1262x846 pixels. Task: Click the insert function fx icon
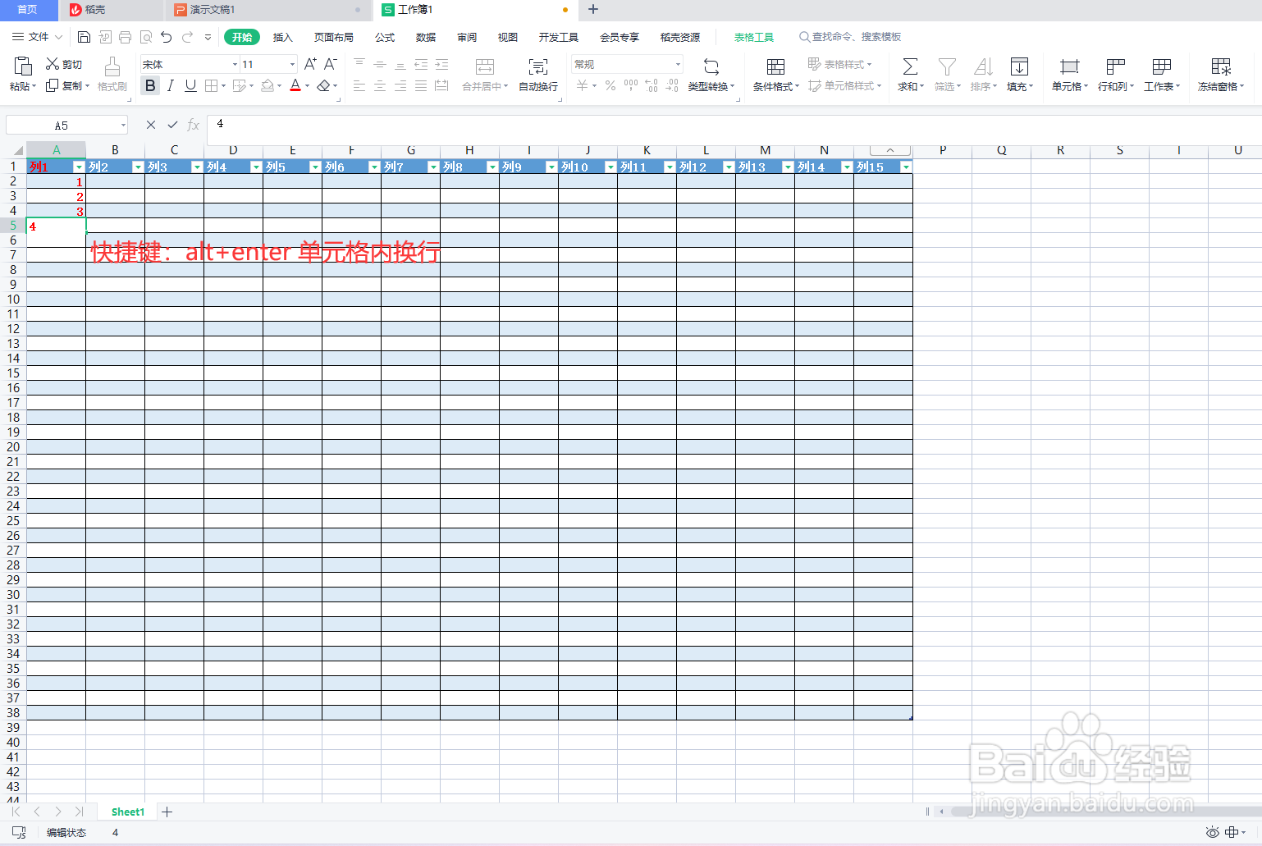coord(194,125)
